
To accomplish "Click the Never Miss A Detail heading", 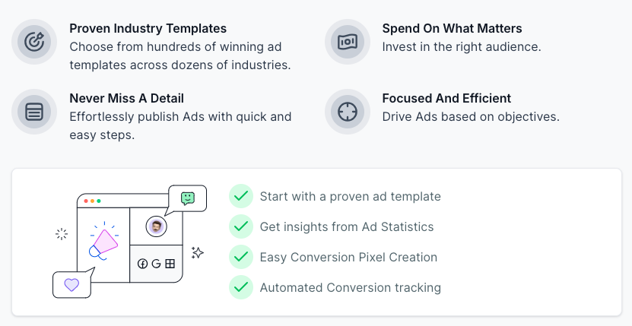I will coord(126,98).
